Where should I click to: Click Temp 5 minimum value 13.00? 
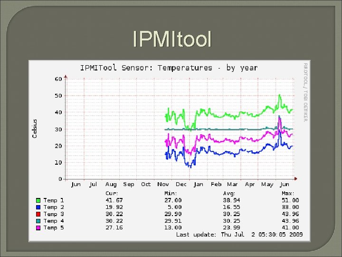(x=173, y=227)
